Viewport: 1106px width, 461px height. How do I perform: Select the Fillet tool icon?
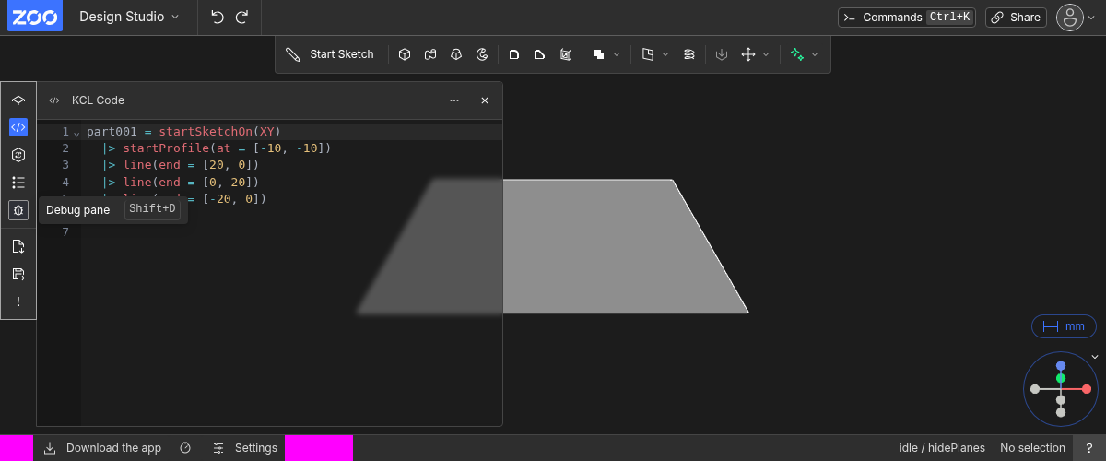click(514, 54)
